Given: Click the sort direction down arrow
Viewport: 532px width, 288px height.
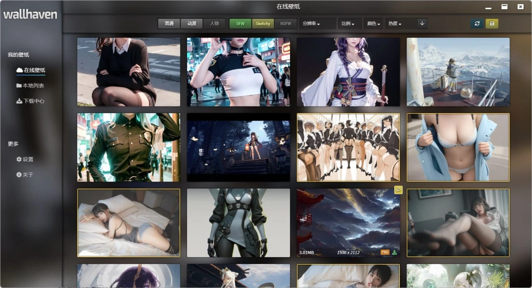Looking at the screenshot, I should 422,24.
